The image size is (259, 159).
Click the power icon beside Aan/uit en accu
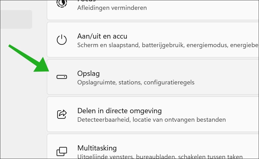[x=62, y=40]
